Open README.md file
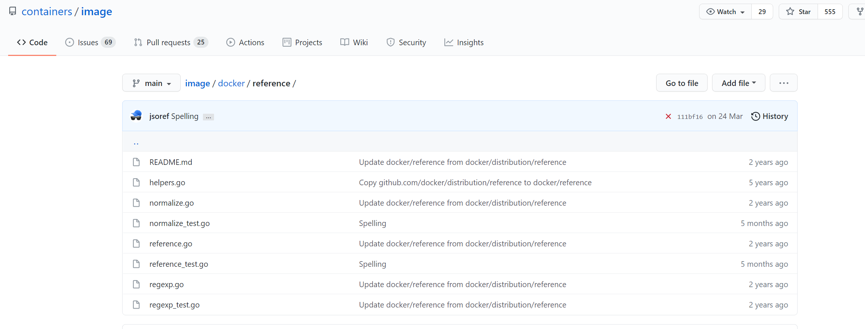 171,162
